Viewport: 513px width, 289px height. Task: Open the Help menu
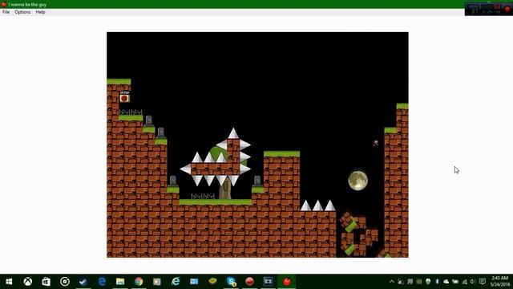40,12
